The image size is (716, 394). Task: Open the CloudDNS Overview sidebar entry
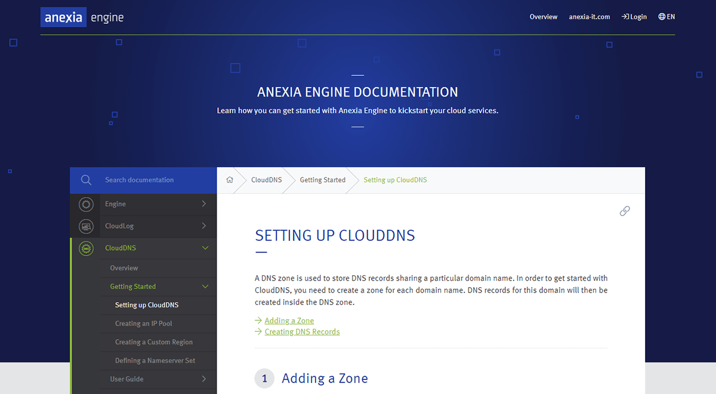click(124, 268)
